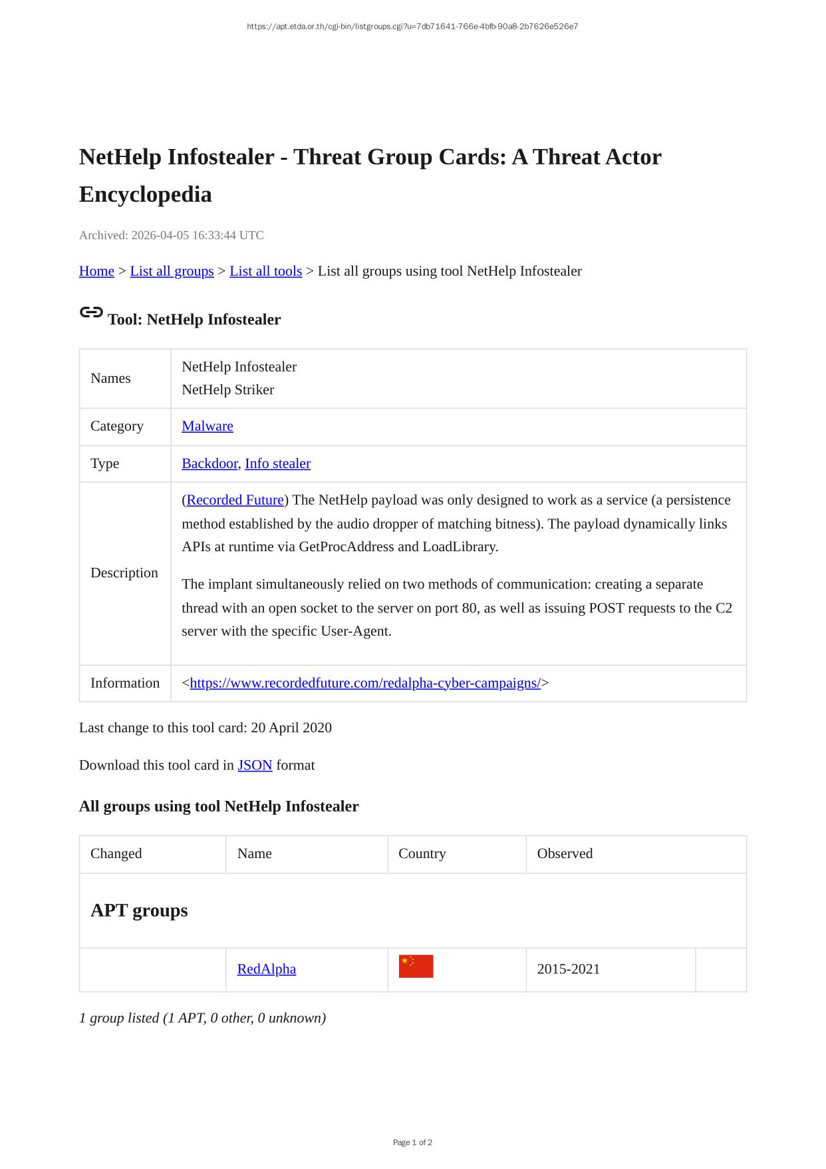Click the Observed column header

click(x=565, y=853)
